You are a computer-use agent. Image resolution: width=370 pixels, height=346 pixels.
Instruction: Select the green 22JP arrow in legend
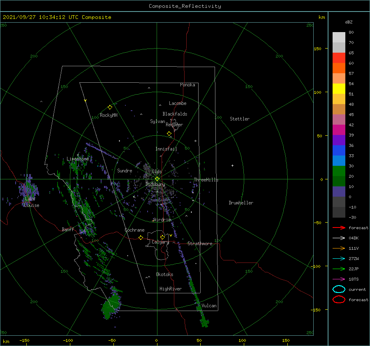click(339, 269)
